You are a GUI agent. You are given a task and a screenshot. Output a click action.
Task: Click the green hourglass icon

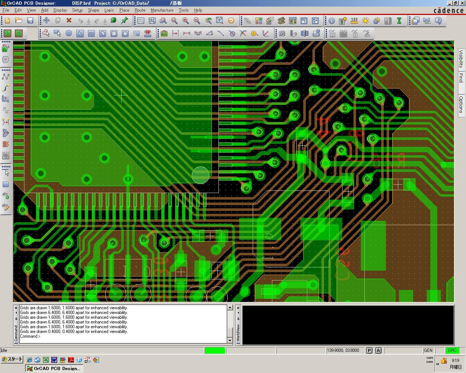[x=399, y=21]
